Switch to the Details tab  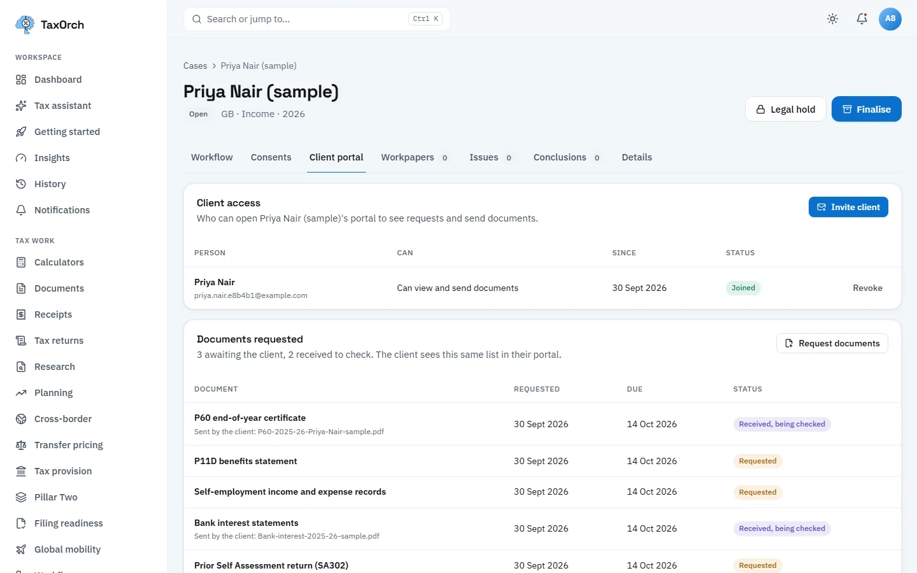pos(637,157)
